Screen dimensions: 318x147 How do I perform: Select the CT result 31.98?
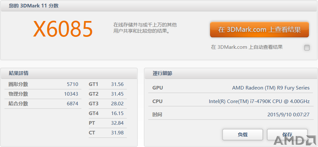pos(117,133)
